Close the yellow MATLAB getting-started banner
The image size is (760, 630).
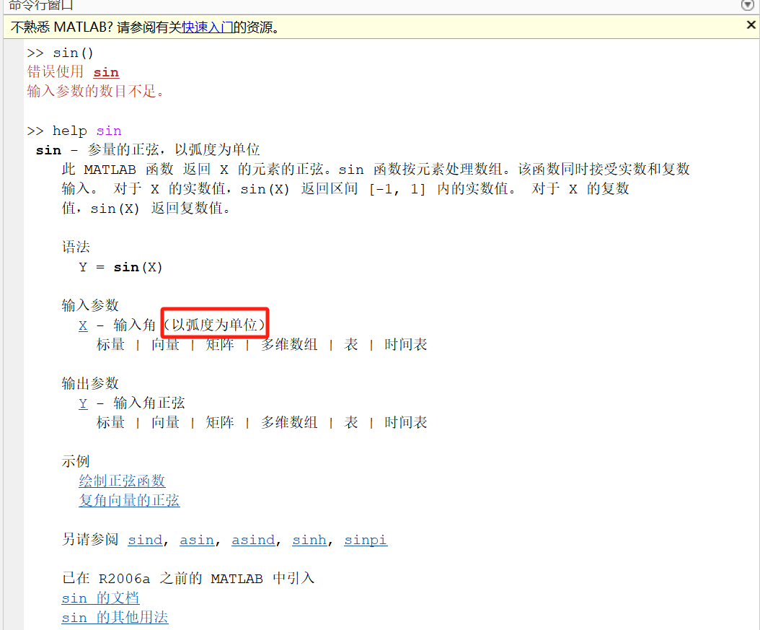point(751,25)
